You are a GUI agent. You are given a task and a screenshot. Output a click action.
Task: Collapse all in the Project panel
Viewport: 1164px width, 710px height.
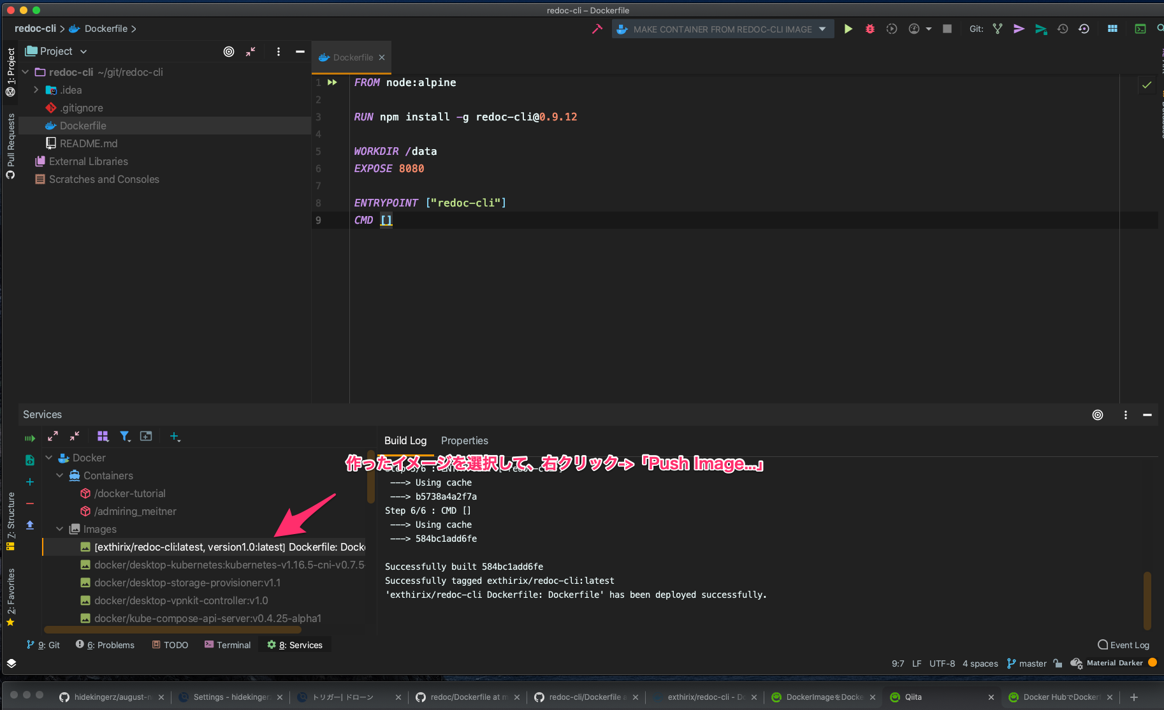tap(251, 52)
